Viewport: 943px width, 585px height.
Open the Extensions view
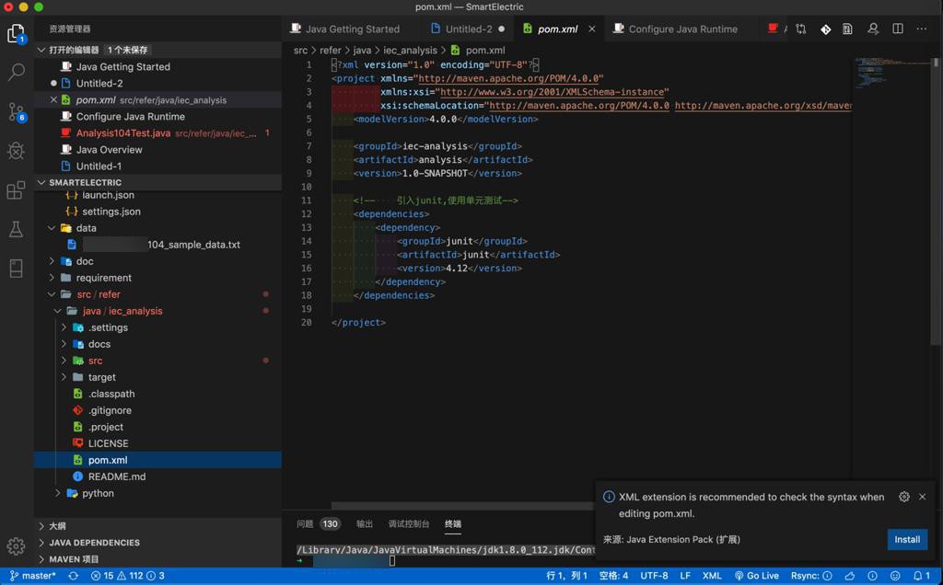16,190
